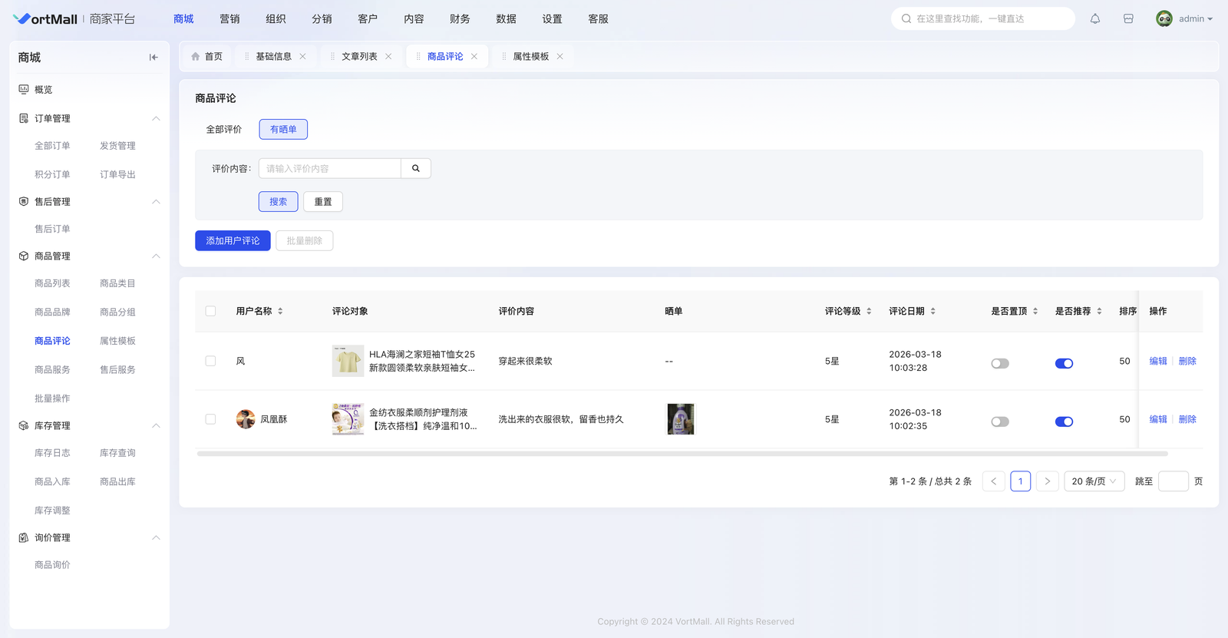Go to next page arrow in pagination
This screenshot has height=638, width=1228.
point(1047,481)
